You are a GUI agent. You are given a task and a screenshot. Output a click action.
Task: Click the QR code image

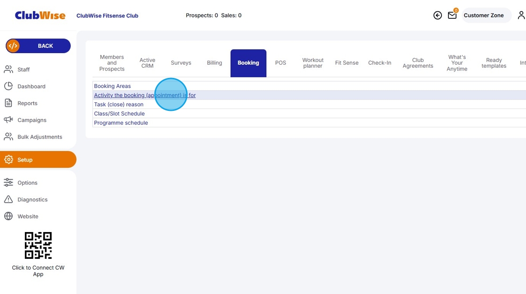[38, 245]
